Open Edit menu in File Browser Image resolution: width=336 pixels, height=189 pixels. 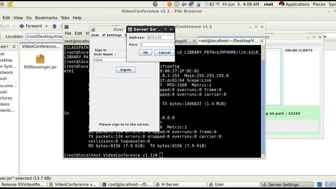pyautogui.click(x=6, y=18)
